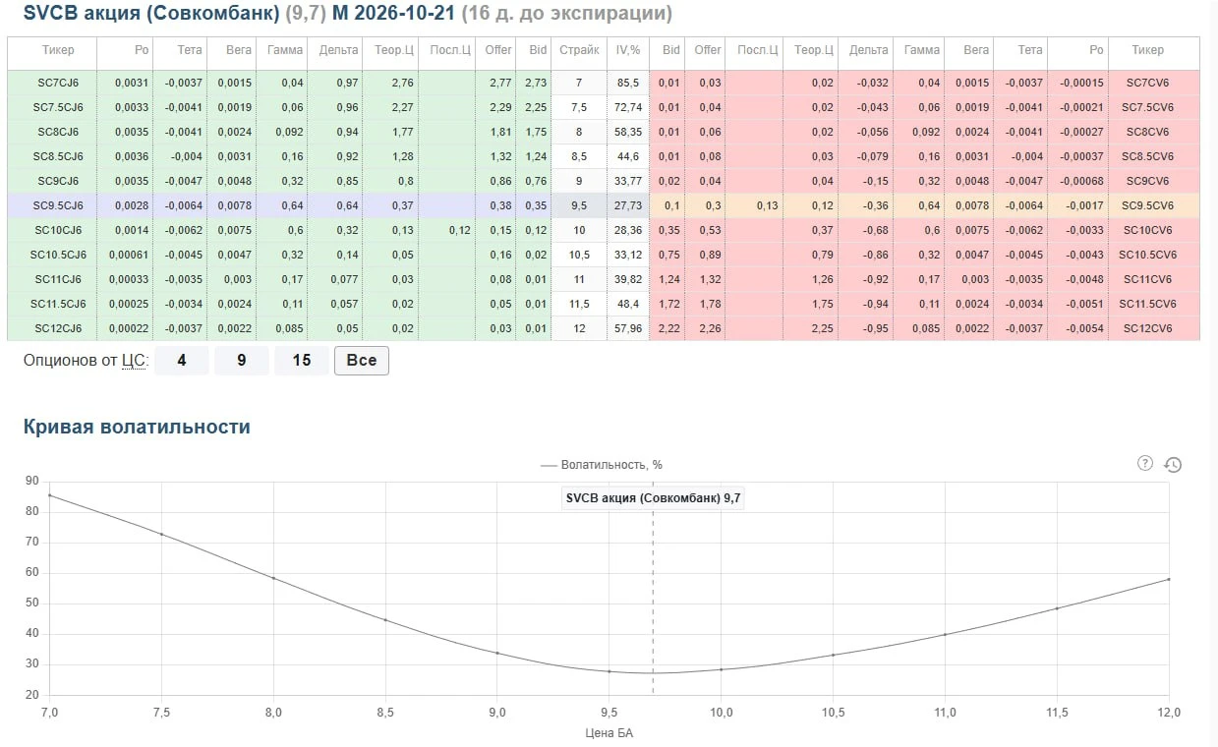Open call option ticker SC10CJ6

point(57,230)
